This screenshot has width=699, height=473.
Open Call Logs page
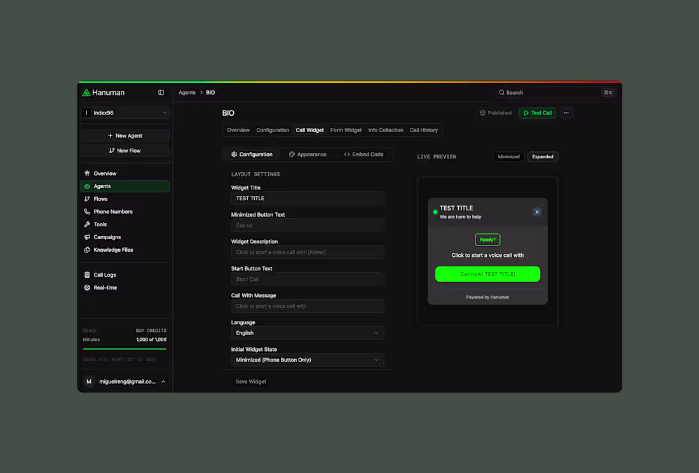pyautogui.click(x=125, y=275)
